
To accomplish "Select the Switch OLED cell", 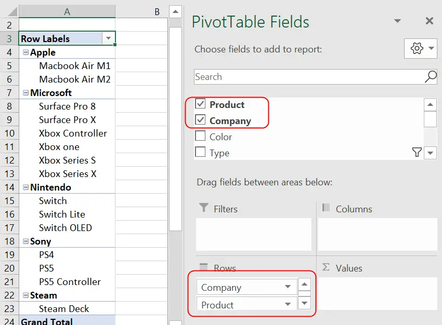I will coord(67,227).
